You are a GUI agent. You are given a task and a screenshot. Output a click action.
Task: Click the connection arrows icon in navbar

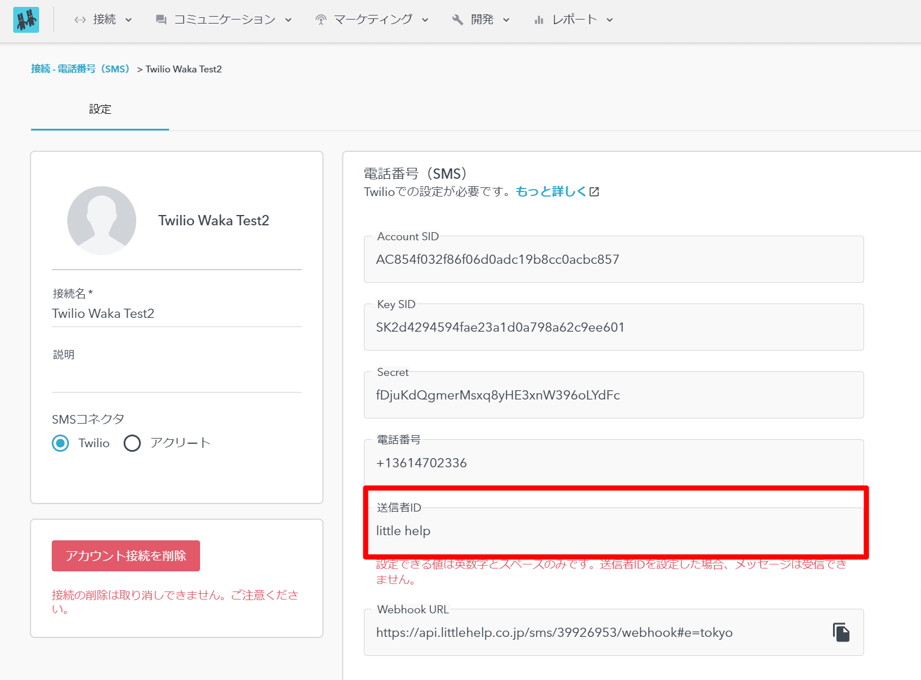coord(80,20)
